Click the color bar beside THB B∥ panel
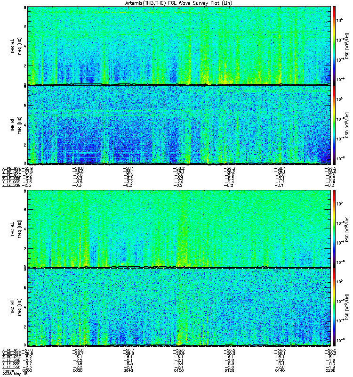Viewport: 353px width, 377px height. tap(334, 125)
